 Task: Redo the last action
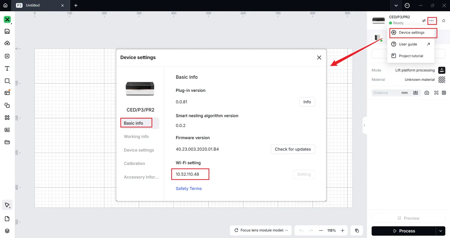pos(311,231)
